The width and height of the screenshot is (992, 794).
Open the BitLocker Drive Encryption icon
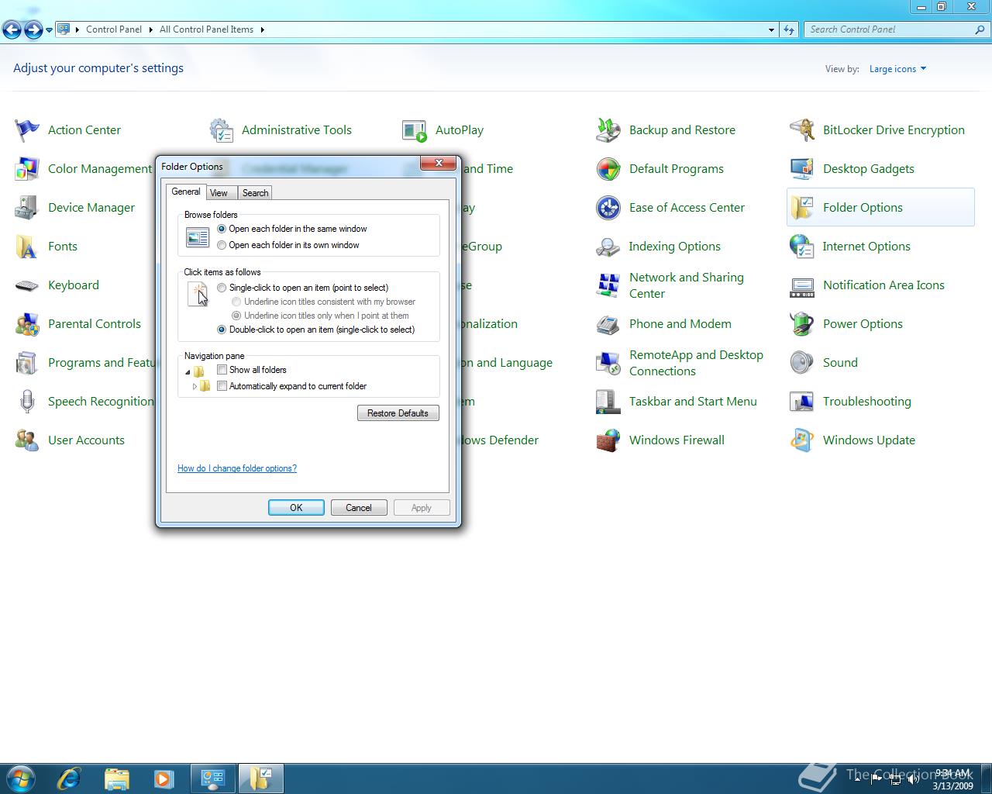click(802, 130)
